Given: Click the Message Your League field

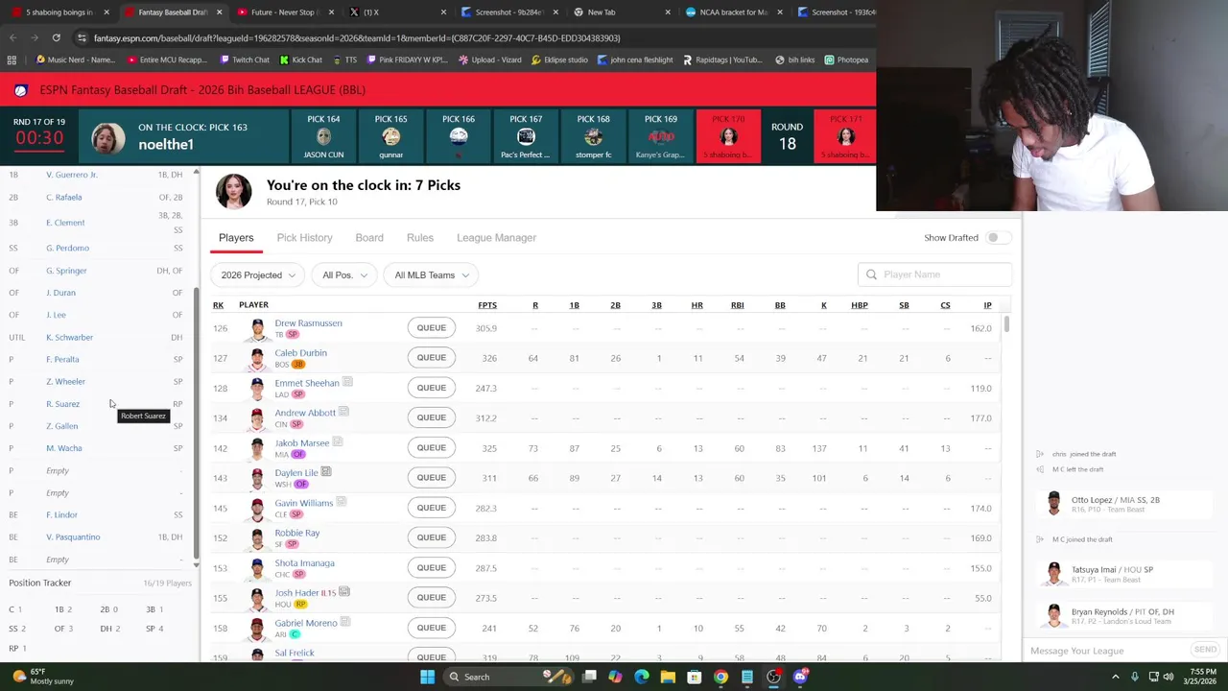Looking at the screenshot, I should (x=1103, y=651).
